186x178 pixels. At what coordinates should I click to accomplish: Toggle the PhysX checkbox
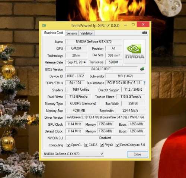pyautogui.click(x=102, y=145)
